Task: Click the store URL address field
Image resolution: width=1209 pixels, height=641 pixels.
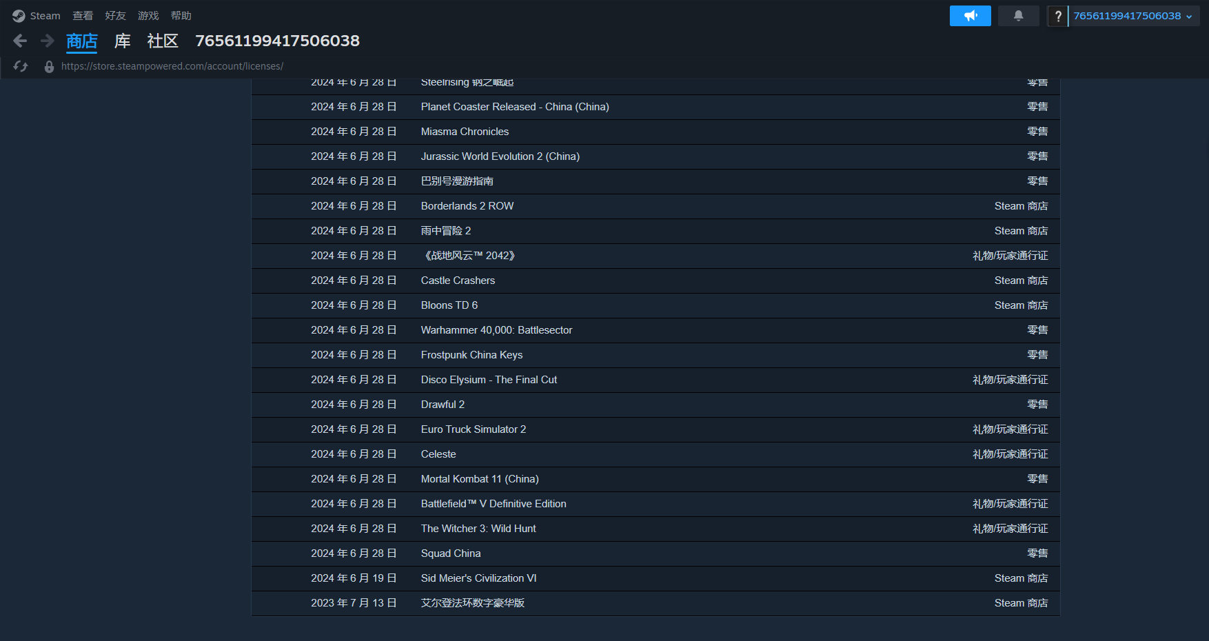Action: (x=172, y=66)
